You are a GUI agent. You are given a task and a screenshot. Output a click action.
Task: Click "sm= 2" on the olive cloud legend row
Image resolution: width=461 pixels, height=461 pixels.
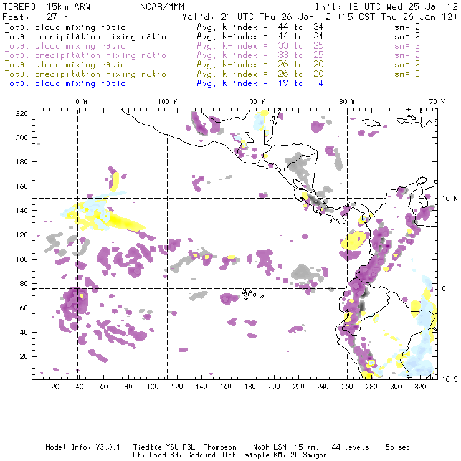pyautogui.click(x=407, y=64)
